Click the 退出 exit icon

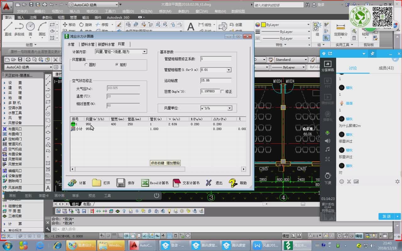point(209,183)
